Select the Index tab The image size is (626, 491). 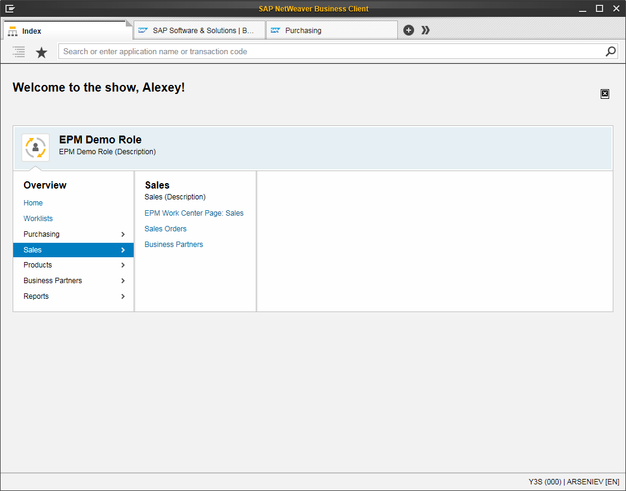click(66, 31)
